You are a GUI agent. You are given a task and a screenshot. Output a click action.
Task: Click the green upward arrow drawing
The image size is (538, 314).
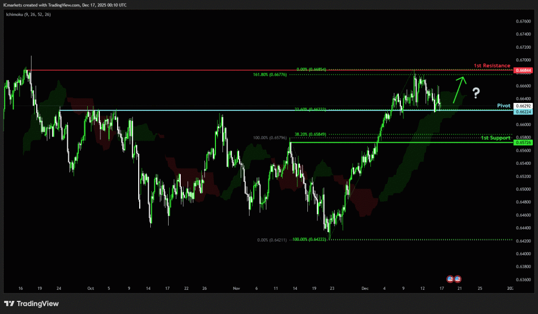point(459,89)
